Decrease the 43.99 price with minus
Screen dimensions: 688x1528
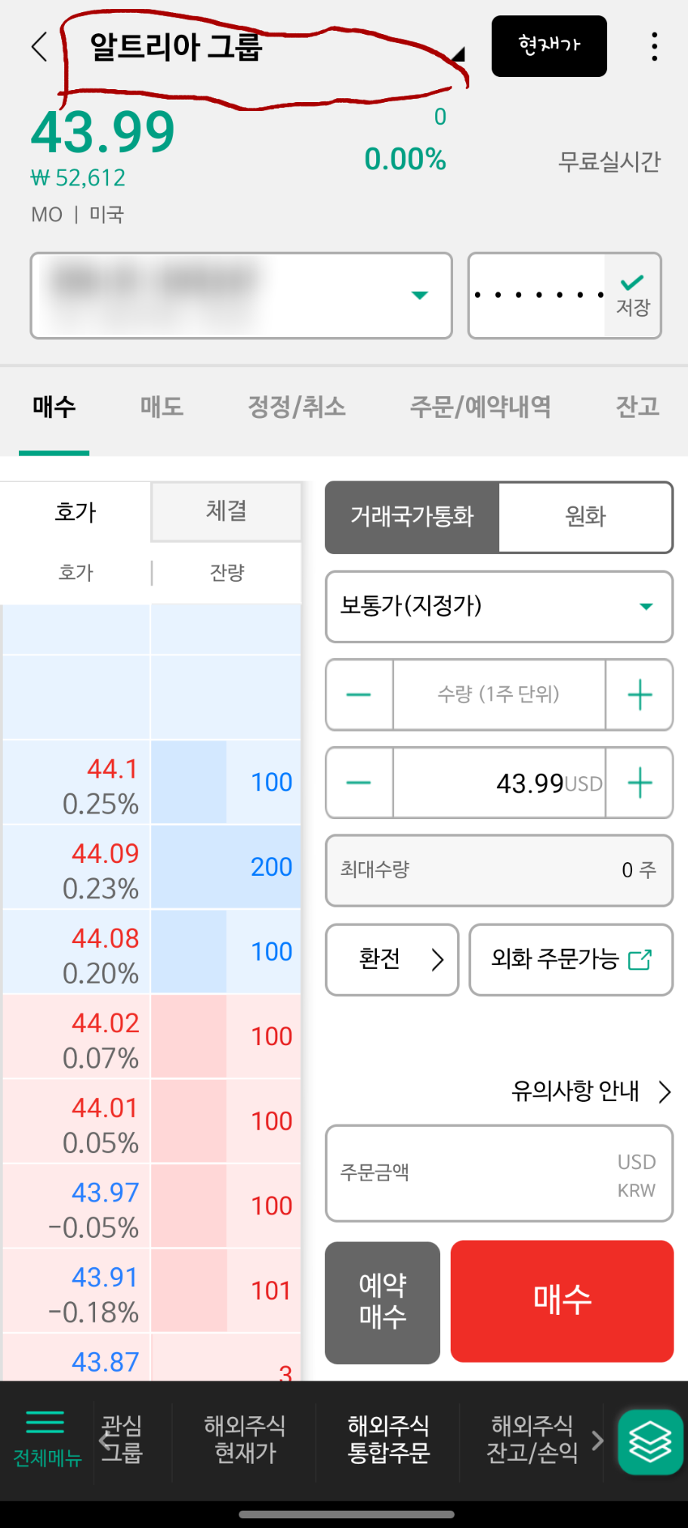click(x=359, y=783)
